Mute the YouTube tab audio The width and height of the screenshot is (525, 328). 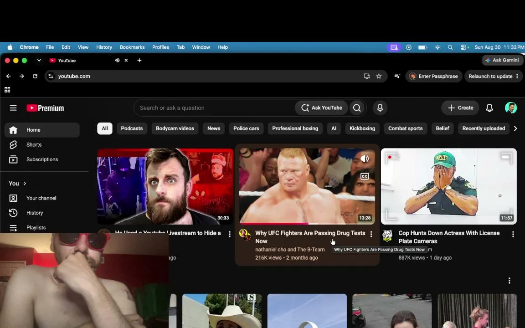click(117, 60)
